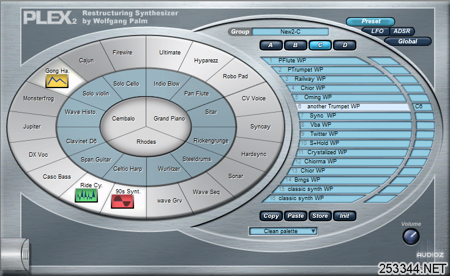
Task: Select preset 10 S+Hold WP
Action: click(354, 143)
